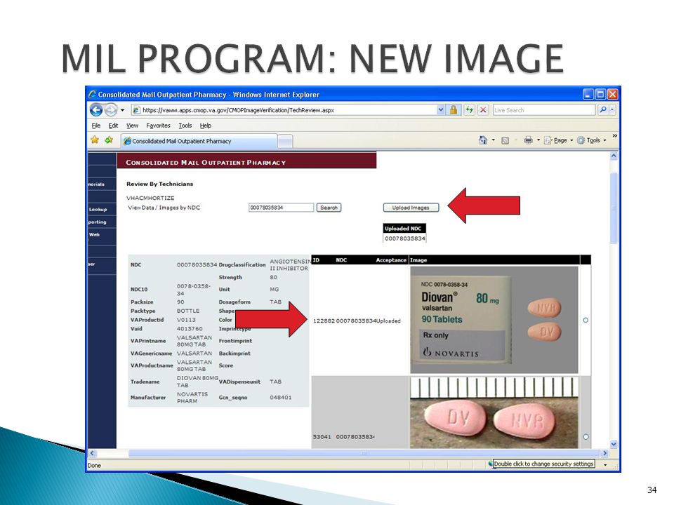Click the horizontal scrollbar right arrow
The height and width of the screenshot is (505, 674).
(605, 453)
